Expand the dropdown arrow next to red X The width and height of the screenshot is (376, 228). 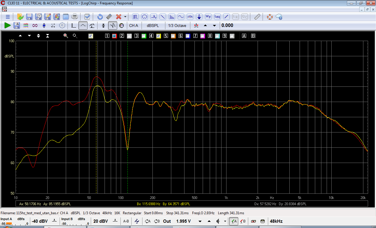pyautogui.click(x=125, y=17)
